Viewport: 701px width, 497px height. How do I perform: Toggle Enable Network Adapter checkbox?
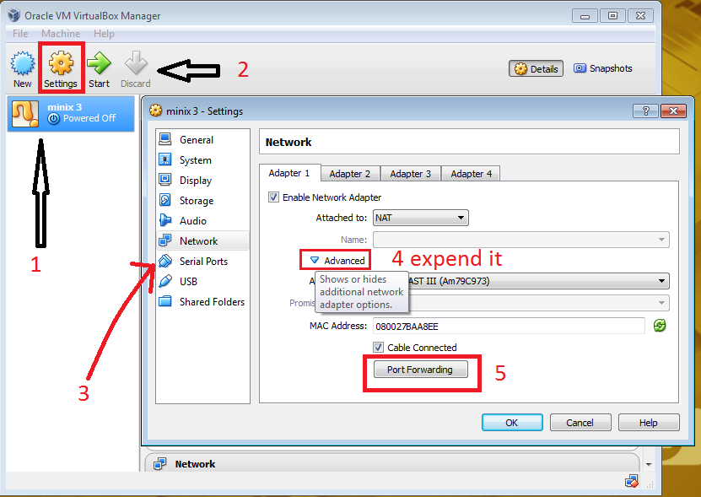[273, 197]
